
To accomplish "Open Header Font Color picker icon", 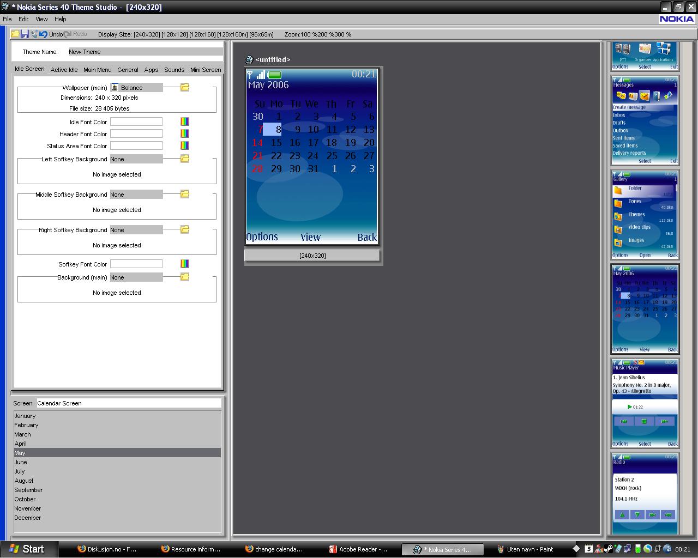I will (x=185, y=134).
